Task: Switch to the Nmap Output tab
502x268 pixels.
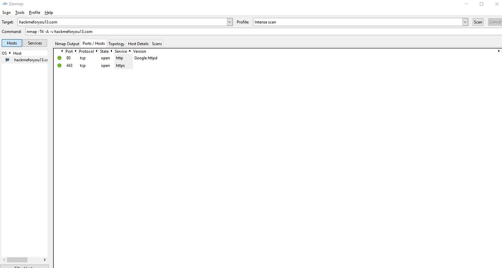Action: (67, 44)
